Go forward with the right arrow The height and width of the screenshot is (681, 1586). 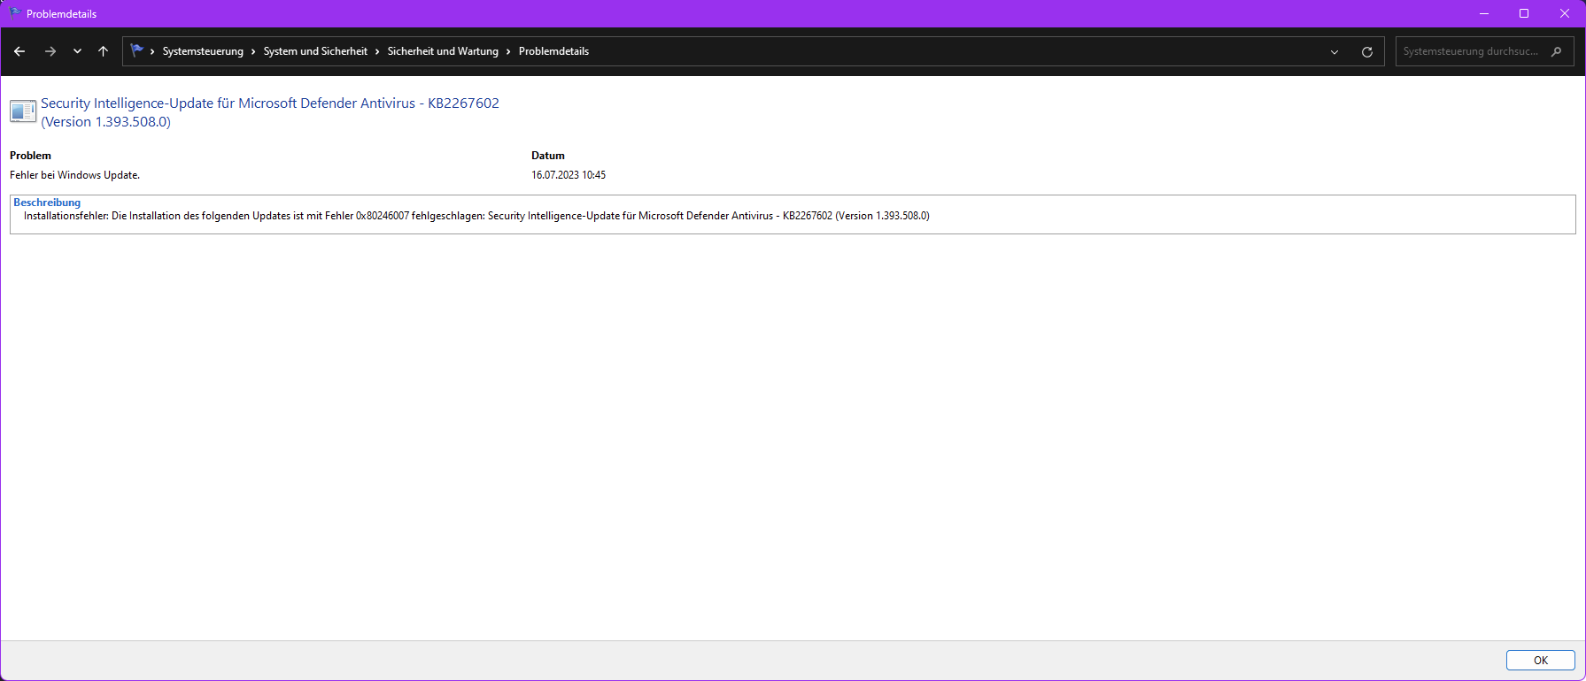pos(50,51)
